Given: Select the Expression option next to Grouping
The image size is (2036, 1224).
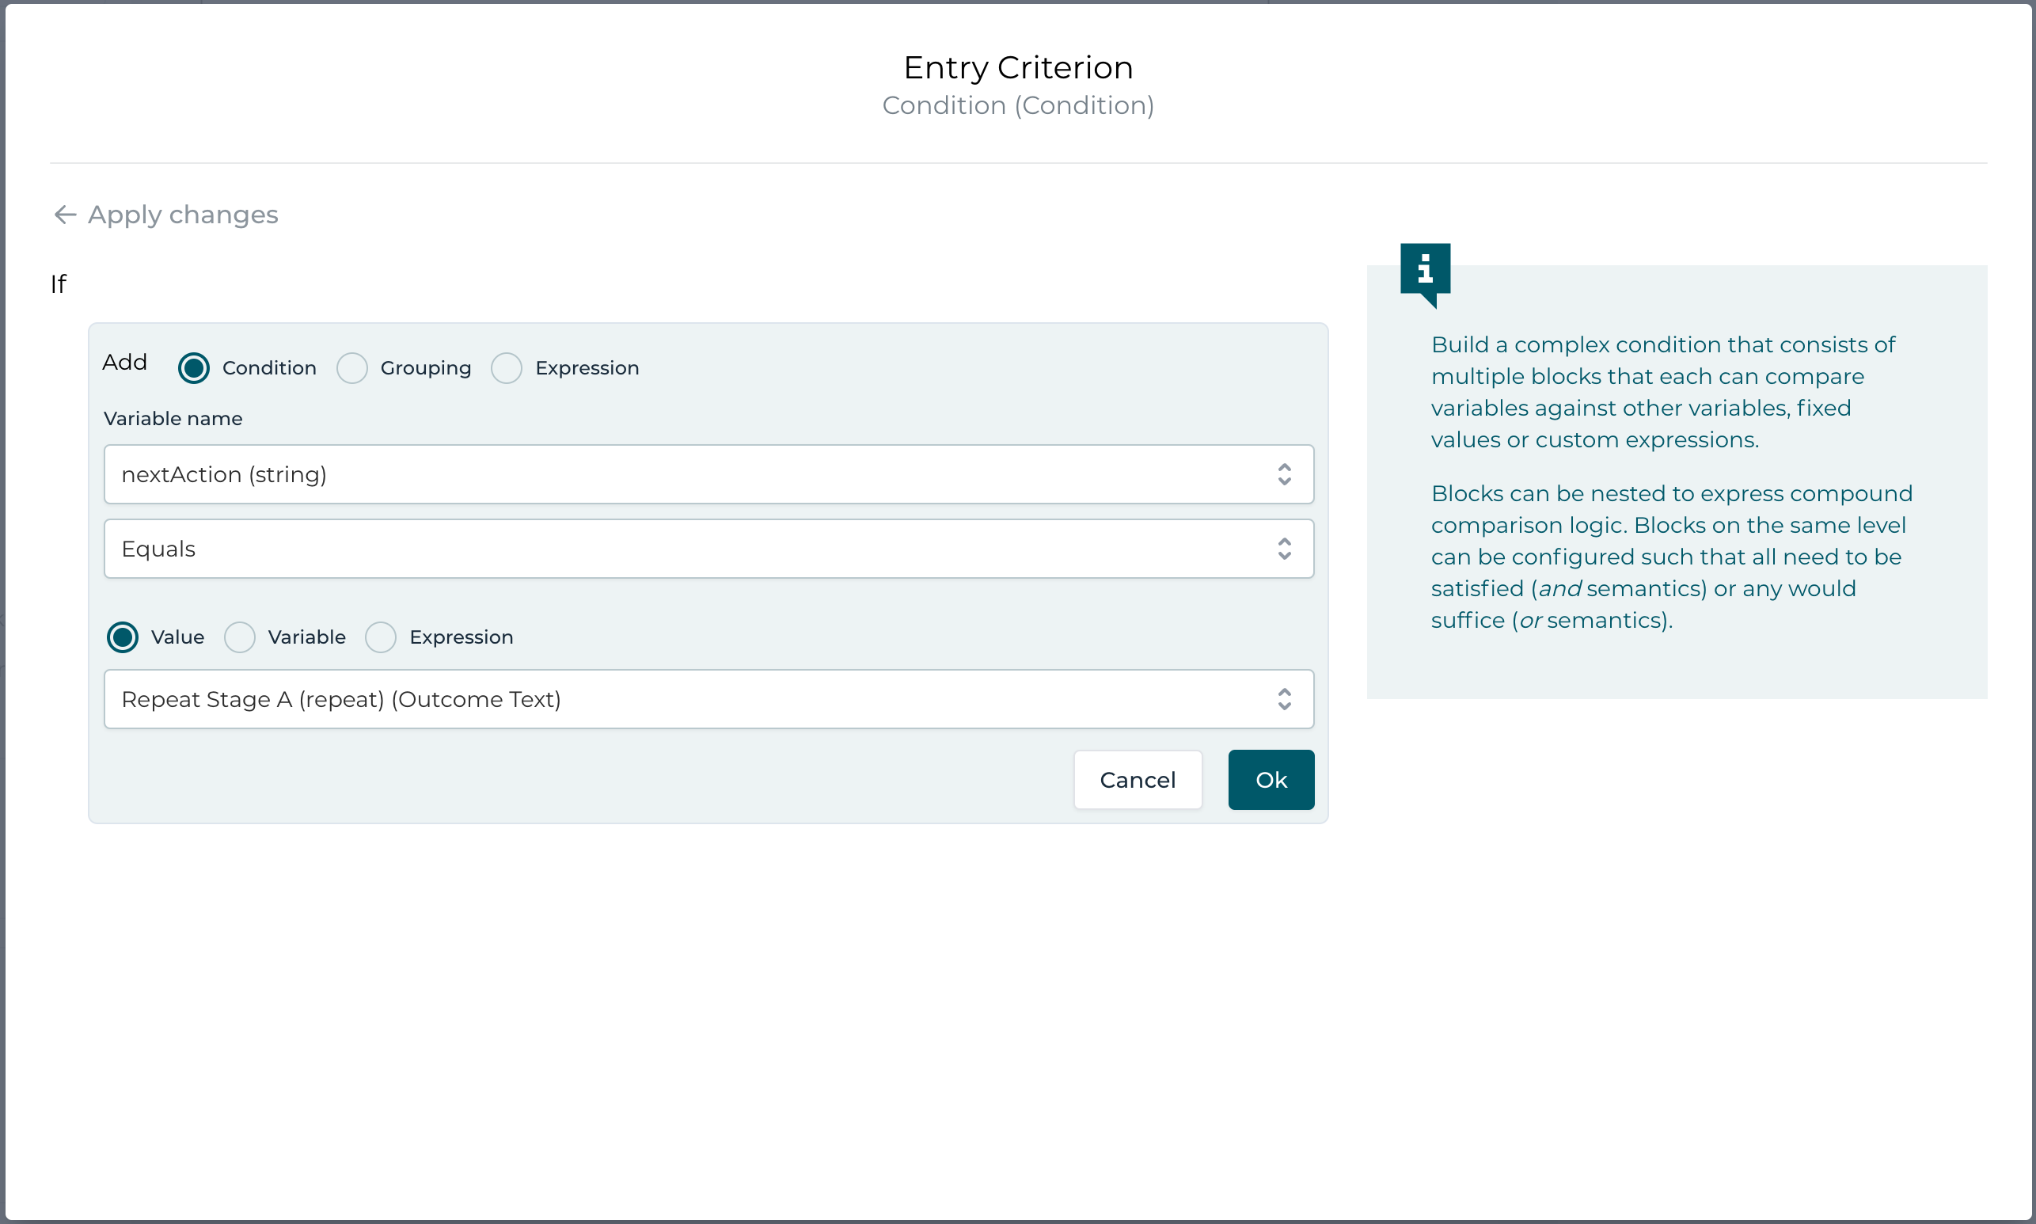Looking at the screenshot, I should click(x=507, y=368).
